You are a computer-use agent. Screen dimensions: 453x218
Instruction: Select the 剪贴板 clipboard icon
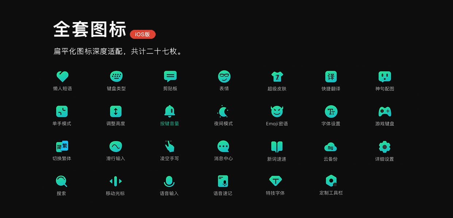170,77
